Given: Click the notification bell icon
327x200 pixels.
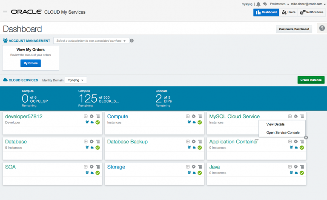Looking at the screenshot, I should click(x=258, y=4).
